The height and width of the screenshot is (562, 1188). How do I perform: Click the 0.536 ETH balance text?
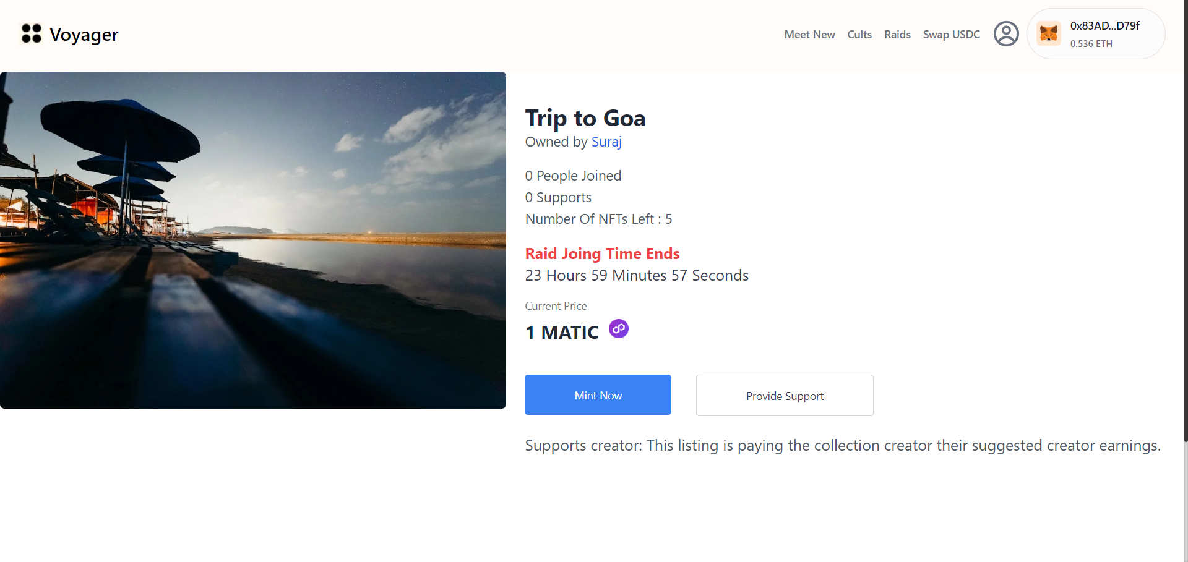tap(1091, 44)
